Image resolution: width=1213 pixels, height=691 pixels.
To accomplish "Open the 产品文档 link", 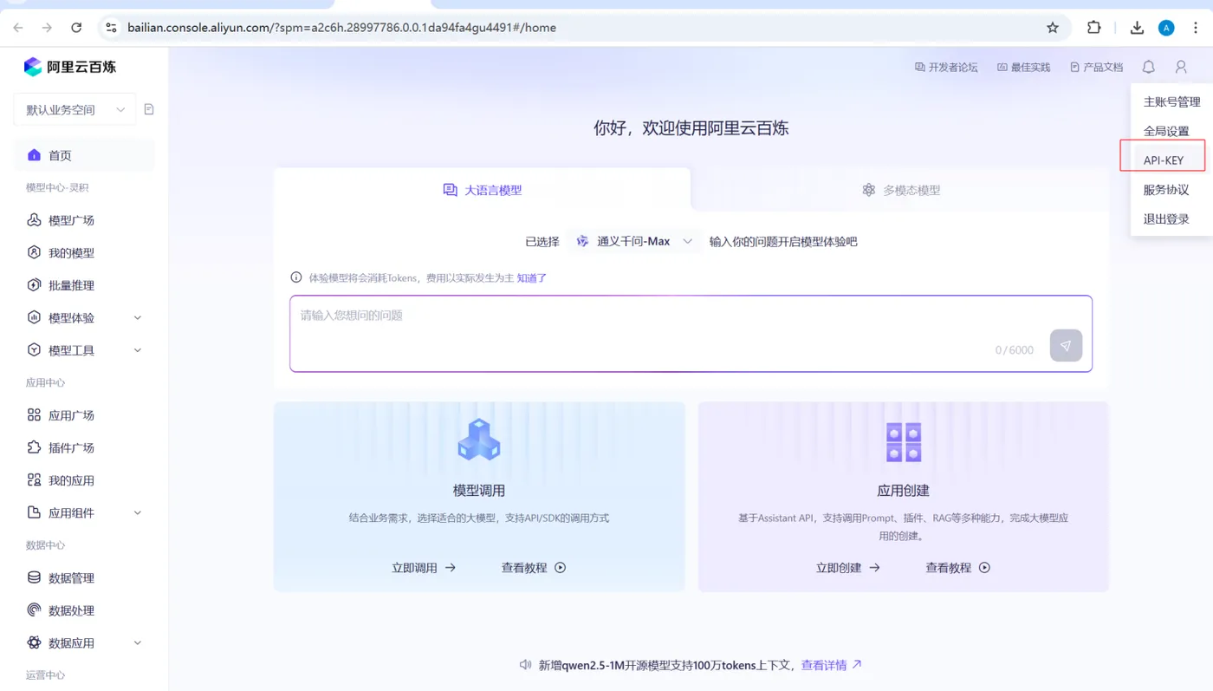I will (x=1096, y=67).
